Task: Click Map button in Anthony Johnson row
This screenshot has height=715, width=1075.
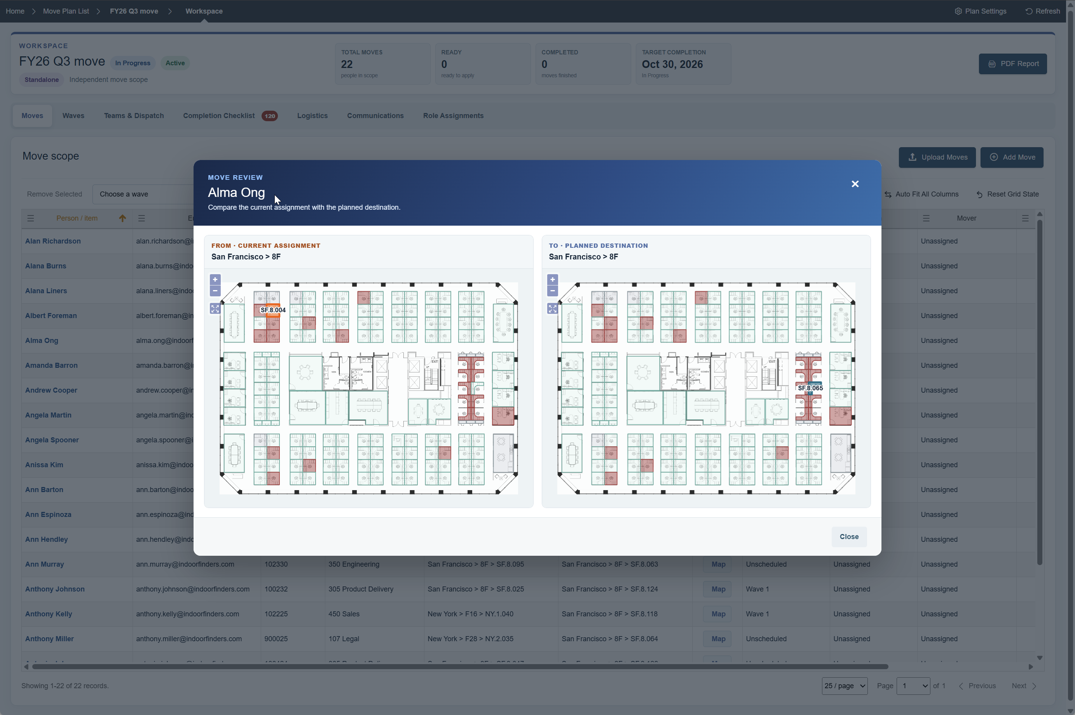Action: [x=718, y=589]
